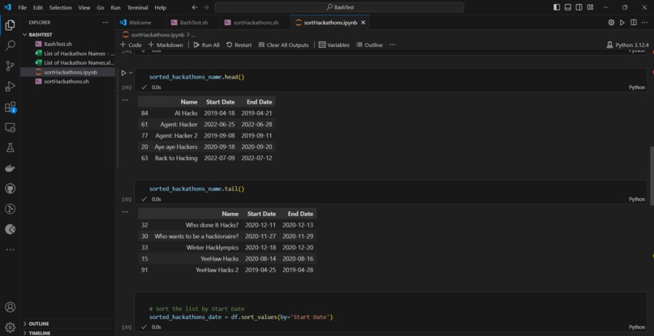Run the notebook using editor title play icon

click(x=622, y=23)
